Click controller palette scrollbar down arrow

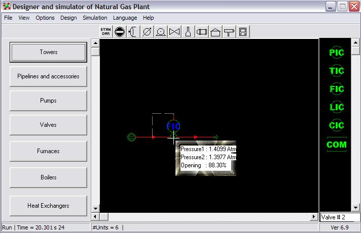click(355, 208)
